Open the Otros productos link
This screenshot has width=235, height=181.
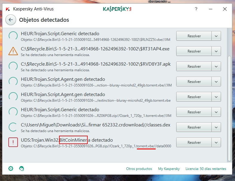(x=139, y=169)
